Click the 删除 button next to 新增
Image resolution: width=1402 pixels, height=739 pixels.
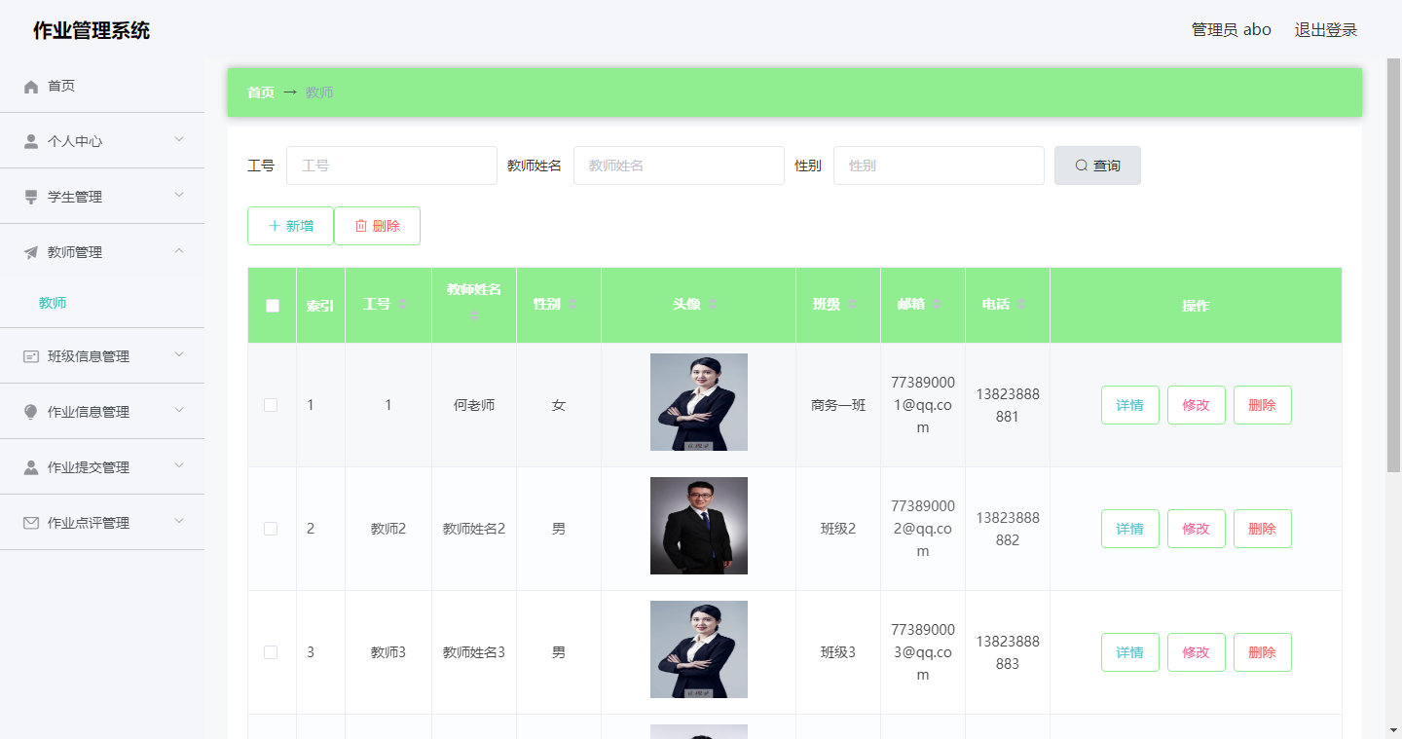[377, 226]
